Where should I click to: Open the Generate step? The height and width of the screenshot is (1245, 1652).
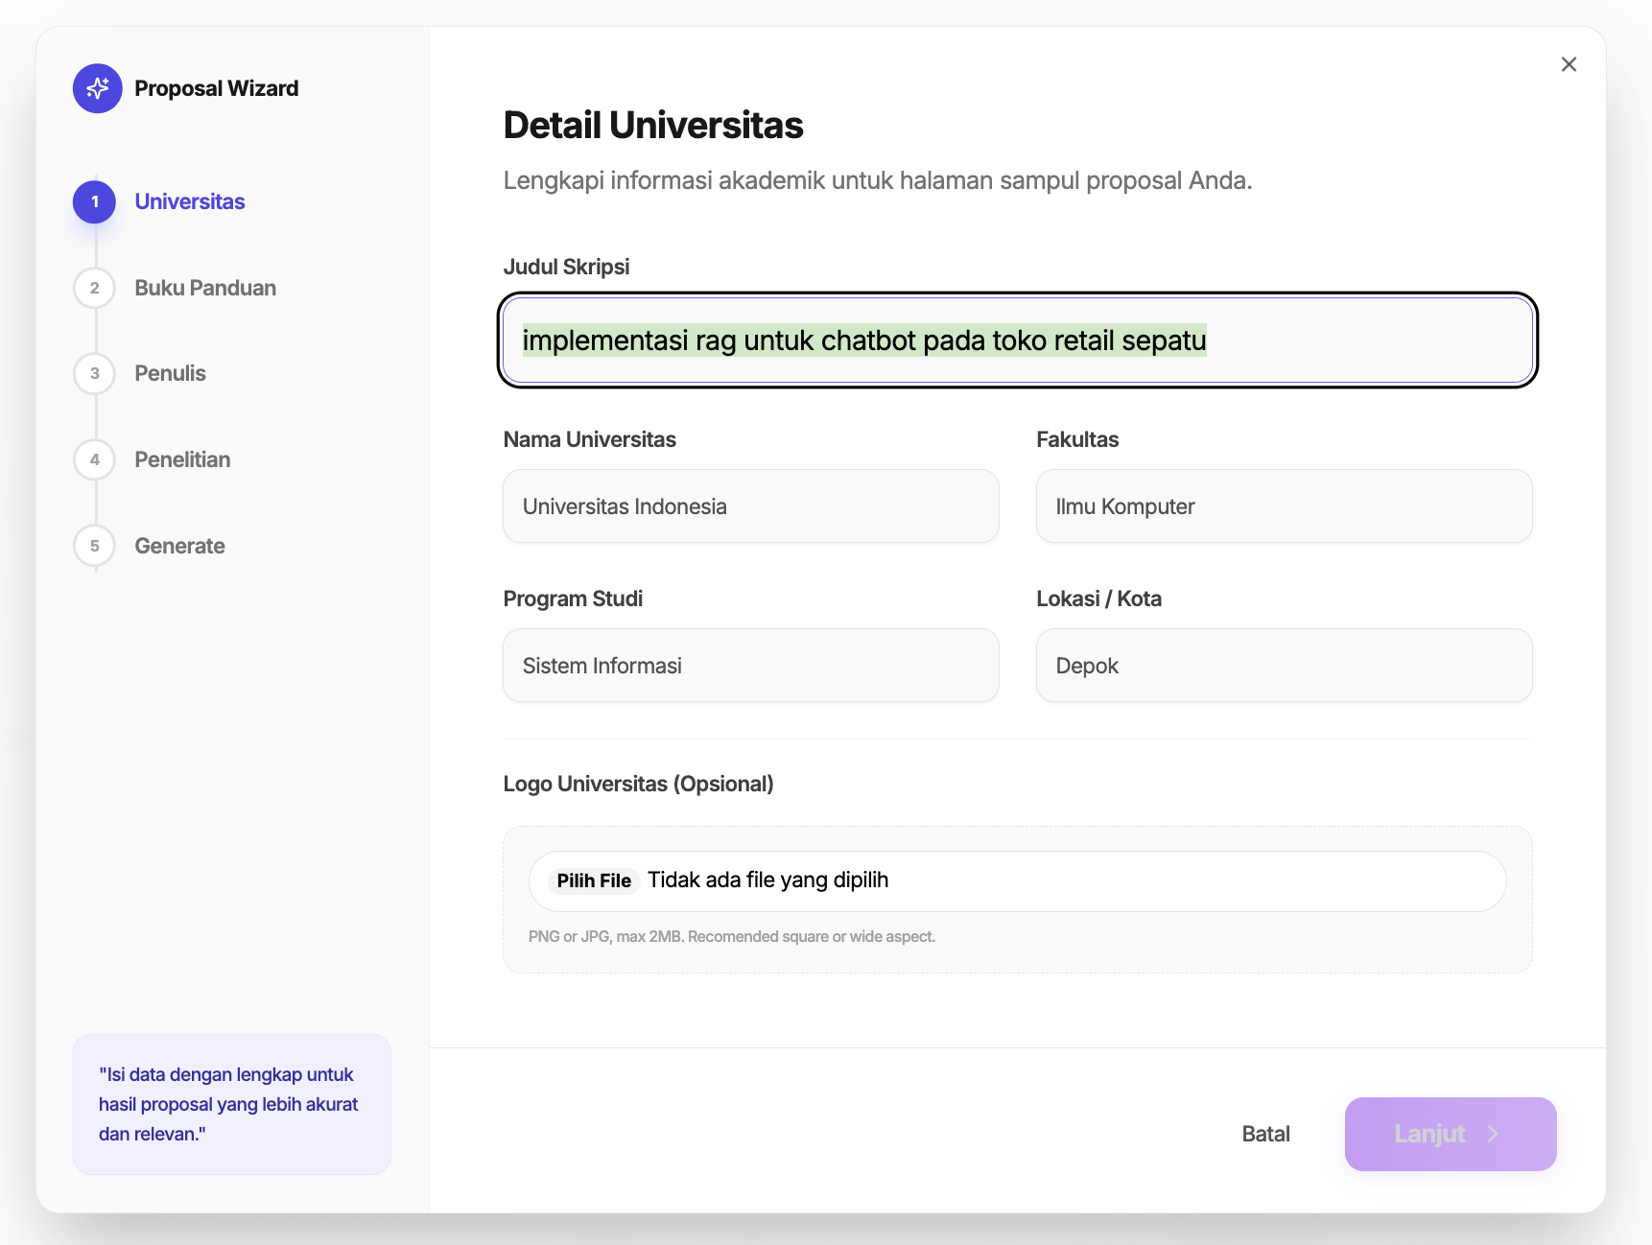click(x=180, y=546)
